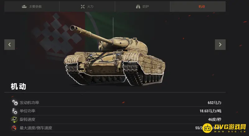
Task: Click the DVG游戏网 watermark logo
Action: point(224,127)
